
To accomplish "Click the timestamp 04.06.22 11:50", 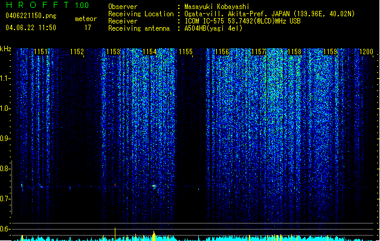I will click(x=31, y=27).
